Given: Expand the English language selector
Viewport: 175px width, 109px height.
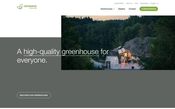Looking at the screenshot, I should click(154, 3).
